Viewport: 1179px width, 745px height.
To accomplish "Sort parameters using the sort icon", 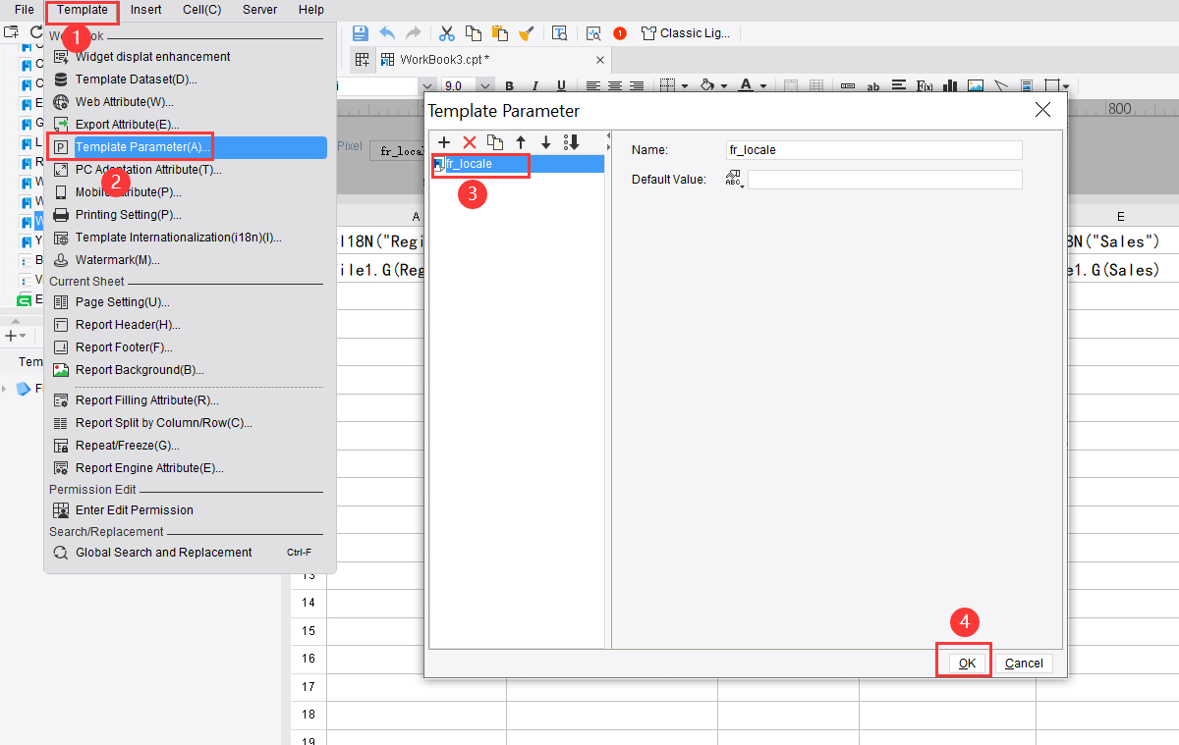I will pyautogui.click(x=571, y=142).
